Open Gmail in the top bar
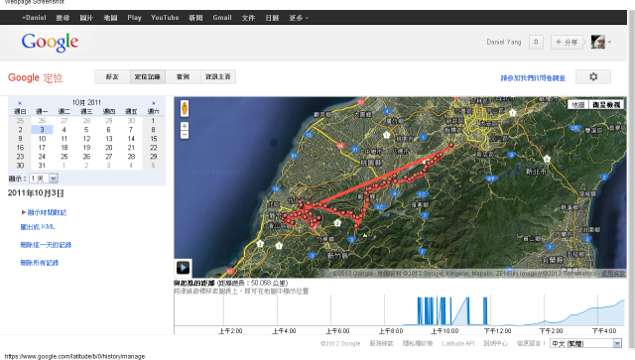 (222, 18)
